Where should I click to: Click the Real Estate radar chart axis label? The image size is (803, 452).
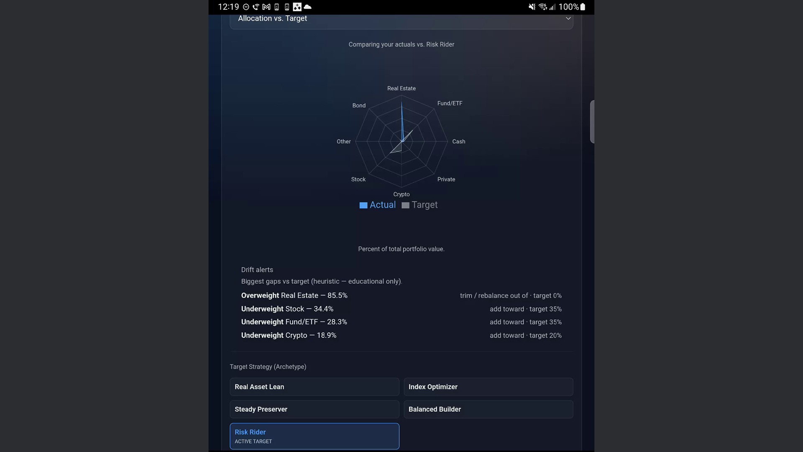pyautogui.click(x=401, y=88)
